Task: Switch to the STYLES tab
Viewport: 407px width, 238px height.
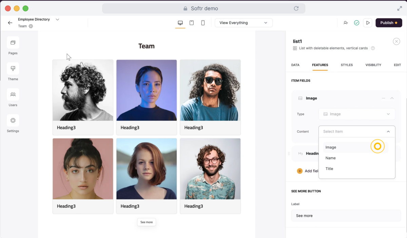Action: point(347,65)
